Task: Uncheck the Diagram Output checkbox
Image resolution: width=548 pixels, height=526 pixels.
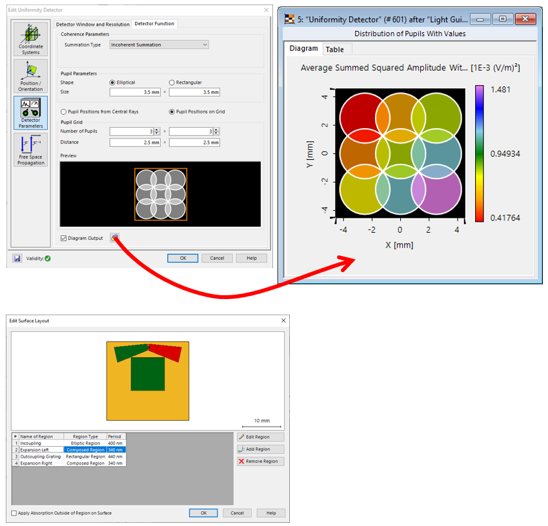Action: (63, 239)
